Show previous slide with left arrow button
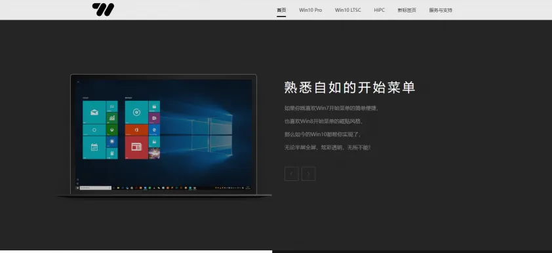 pyautogui.click(x=292, y=174)
